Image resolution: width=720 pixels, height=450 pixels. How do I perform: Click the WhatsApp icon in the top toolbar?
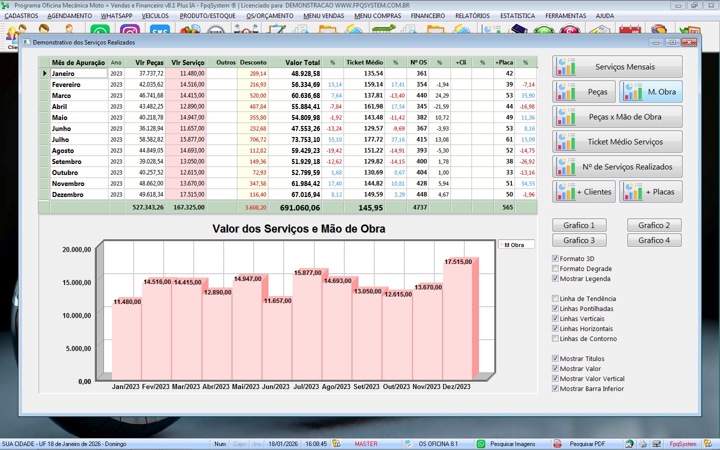[101, 30]
